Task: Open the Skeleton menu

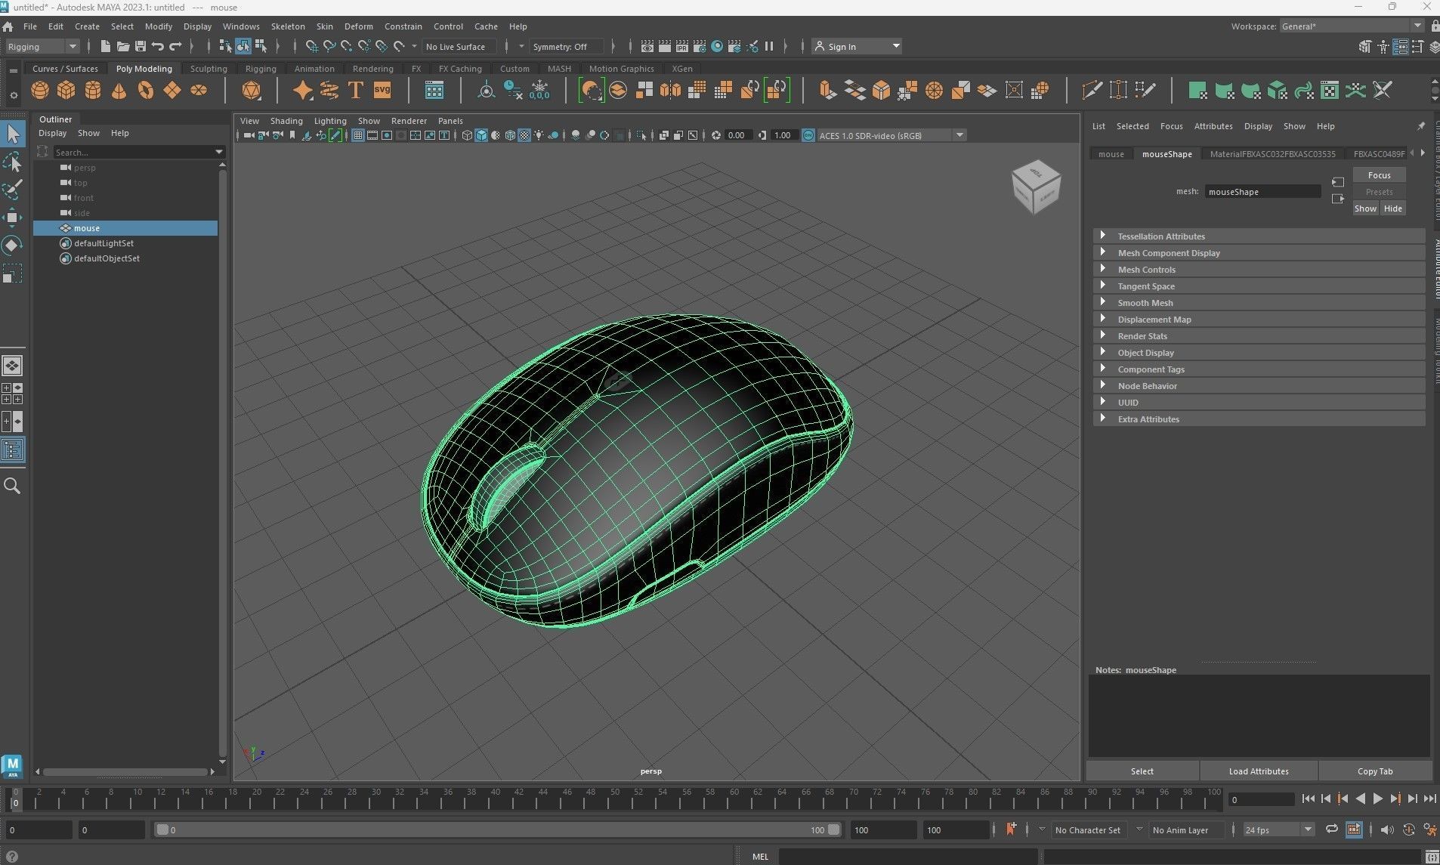Action: 288,26
